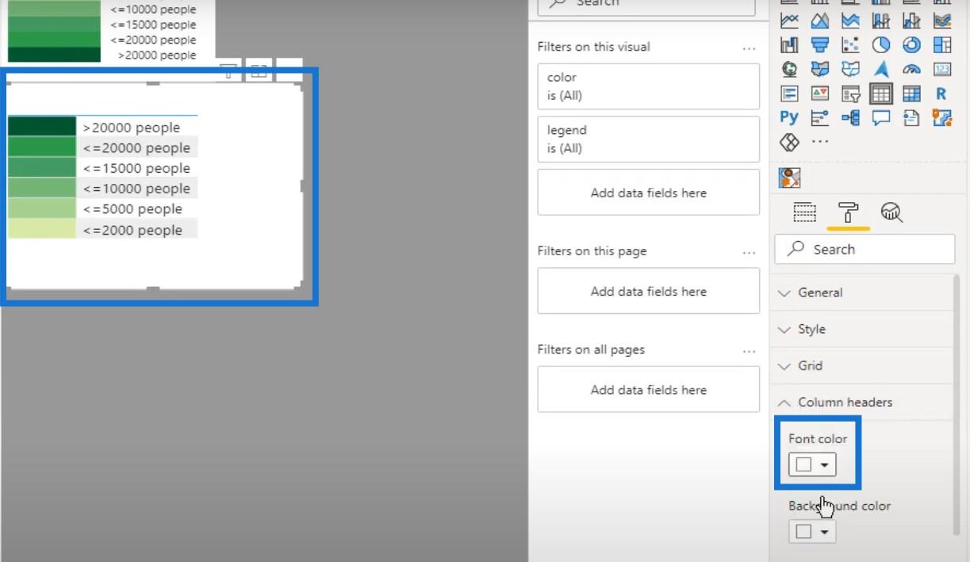The height and width of the screenshot is (562, 970).
Task: Select the KPI visualization
Action: coord(820,94)
